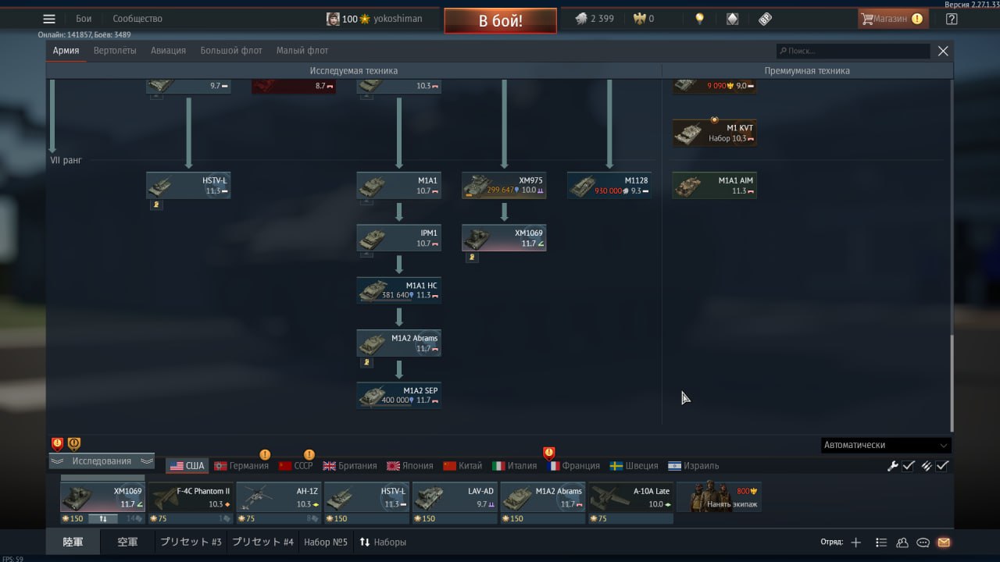Switch to the Малый флот tab
The image size is (1000, 562).
click(x=302, y=51)
